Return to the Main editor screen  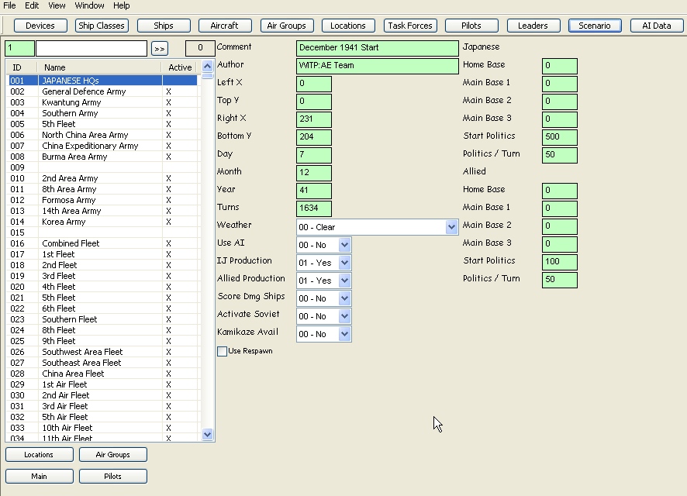[39, 476]
